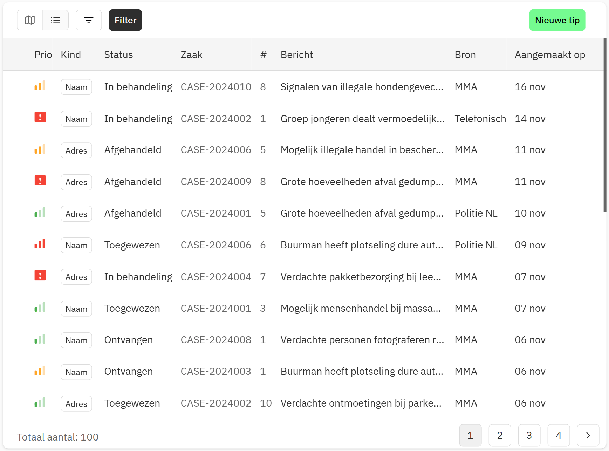Click green priority bars on CASE-2024008 row
609x451 pixels.
click(40, 339)
